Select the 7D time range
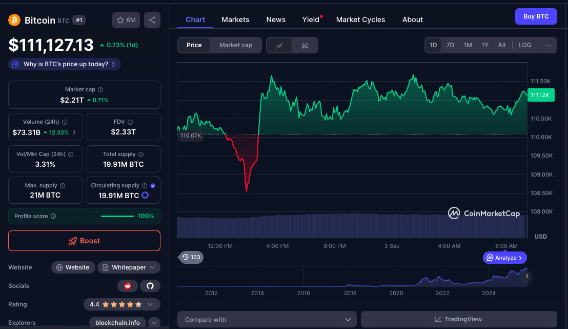568x329 pixels. 450,45
